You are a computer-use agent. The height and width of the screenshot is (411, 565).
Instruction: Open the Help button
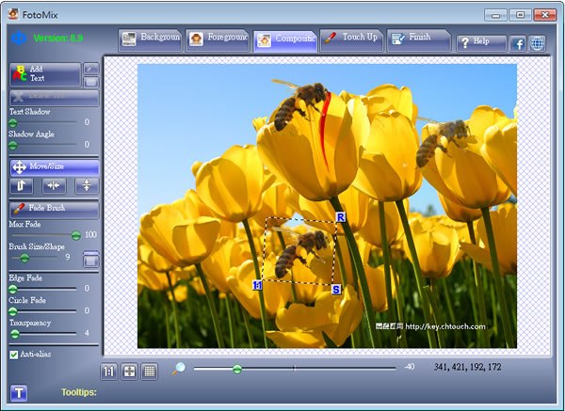481,43
